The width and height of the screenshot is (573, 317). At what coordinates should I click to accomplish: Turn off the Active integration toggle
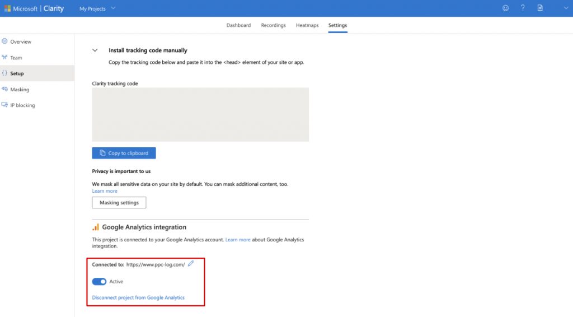click(x=99, y=282)
